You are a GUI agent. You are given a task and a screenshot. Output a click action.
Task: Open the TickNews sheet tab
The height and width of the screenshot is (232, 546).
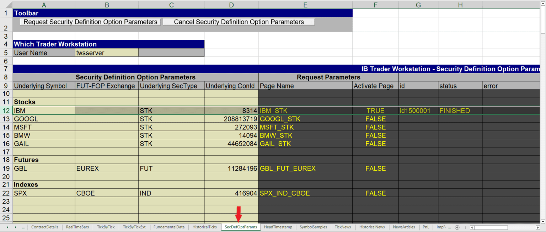(342, 227)
